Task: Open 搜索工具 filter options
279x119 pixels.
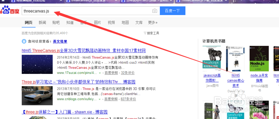Action: coord(151,33)
